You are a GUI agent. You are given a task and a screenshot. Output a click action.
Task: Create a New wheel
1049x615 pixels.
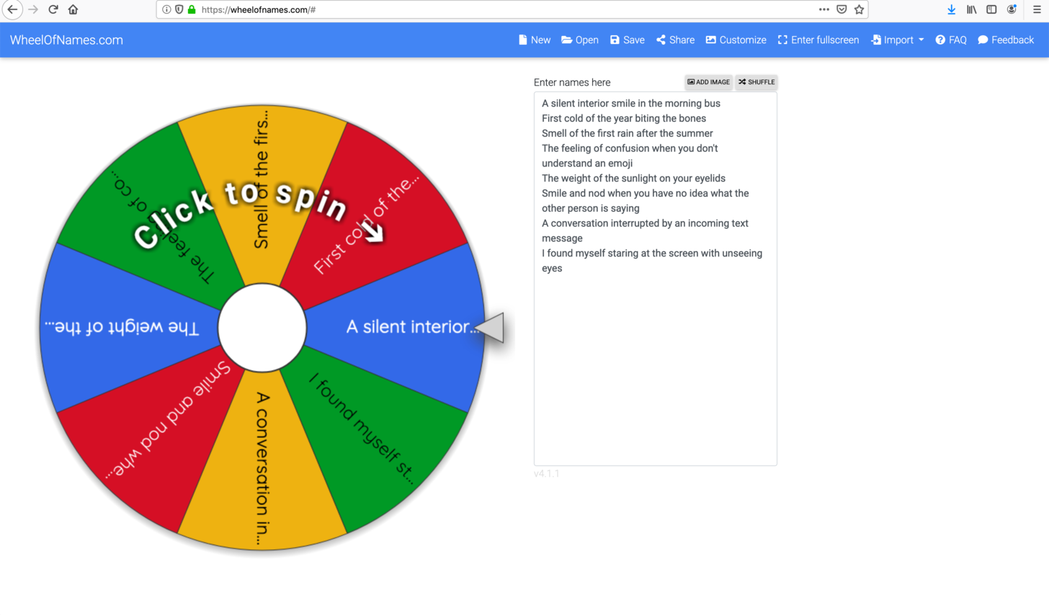click(x=534, y=40)
